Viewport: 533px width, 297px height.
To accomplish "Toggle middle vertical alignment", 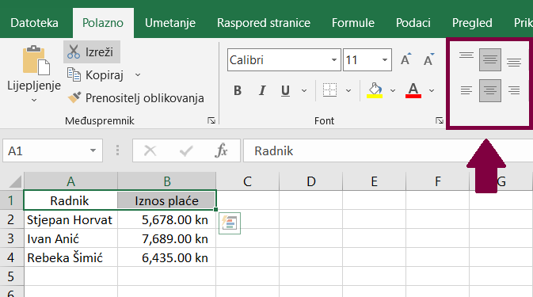I will 489,60.
